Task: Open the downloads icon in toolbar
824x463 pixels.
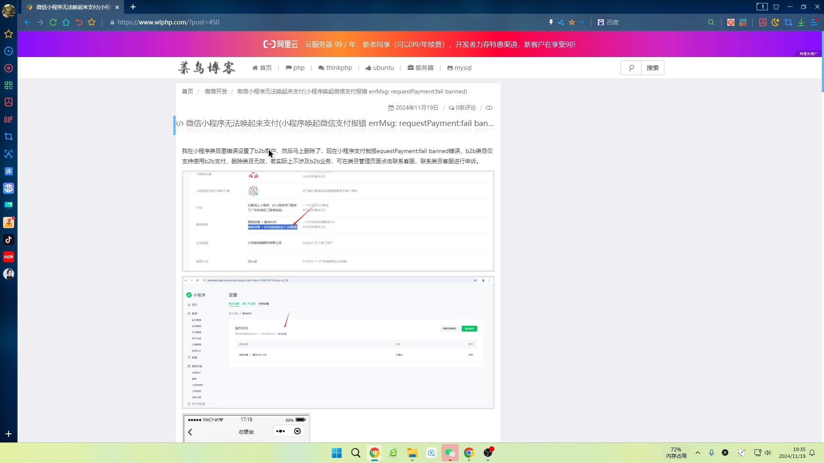Action: (801, 22)
